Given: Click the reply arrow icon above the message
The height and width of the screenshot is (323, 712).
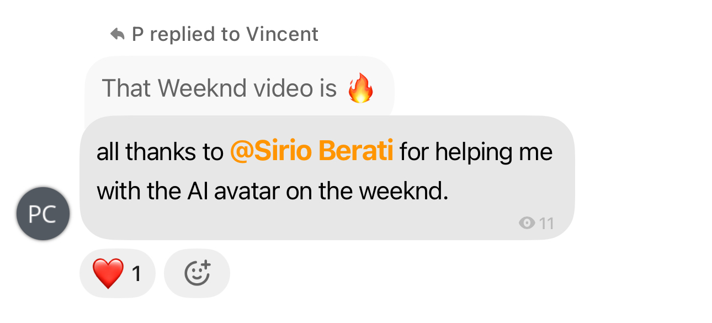Looking at the screenshot, I should pos(118,35).
